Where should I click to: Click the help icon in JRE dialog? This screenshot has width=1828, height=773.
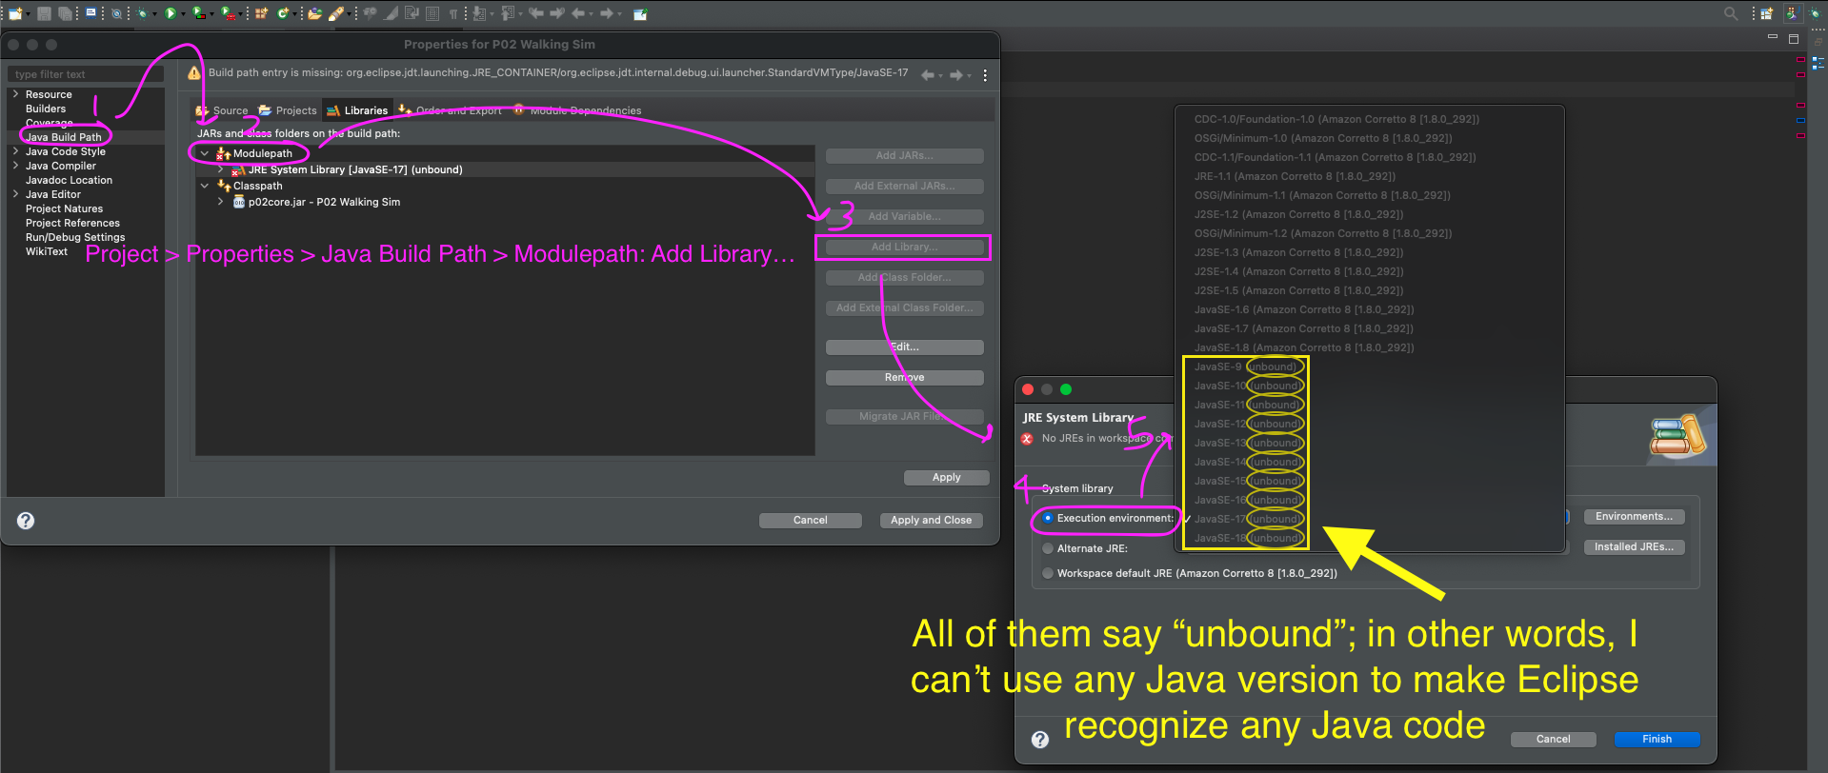click(1040, 739)
